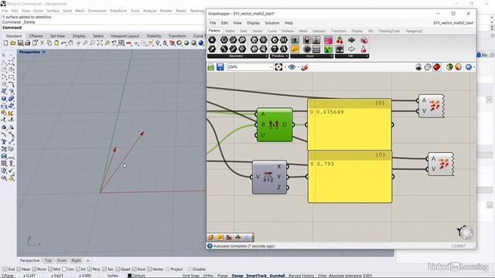Click the Copy icon in Rhino toolbar
495x278 pixels.
click(49, 43)
